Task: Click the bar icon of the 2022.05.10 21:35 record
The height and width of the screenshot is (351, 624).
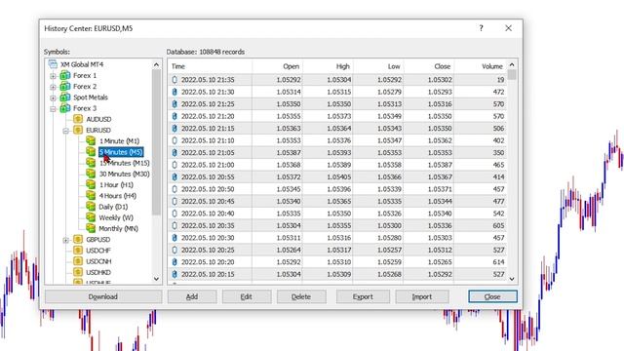Action: coord(175,80)
